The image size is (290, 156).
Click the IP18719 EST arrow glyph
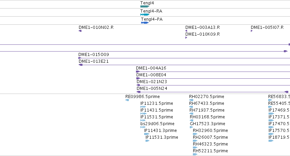point(271,141)
